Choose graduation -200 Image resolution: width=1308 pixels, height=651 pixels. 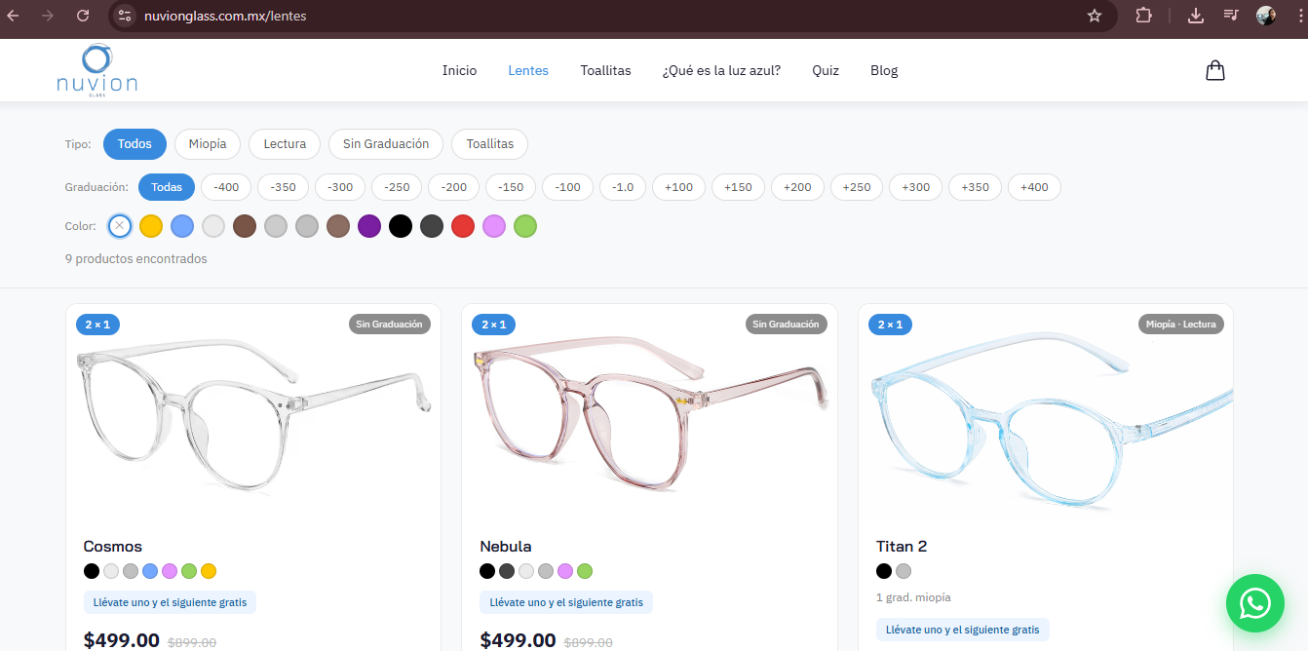454,187
